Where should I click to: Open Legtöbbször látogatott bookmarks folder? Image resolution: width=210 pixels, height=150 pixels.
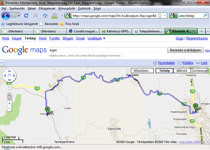(x=19, y=24)
